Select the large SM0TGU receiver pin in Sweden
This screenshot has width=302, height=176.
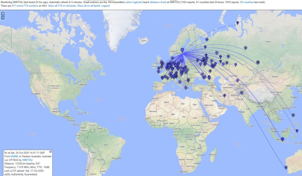(182, 50)
